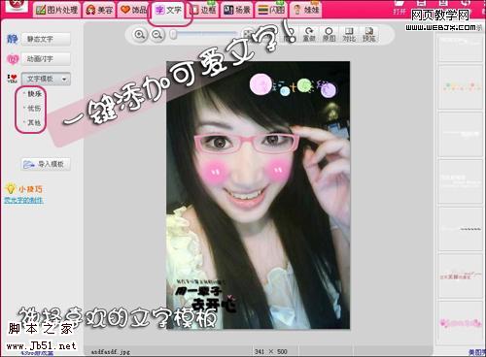The width and height of the screenshot is (486, 357).
Task: Click the zoom in magnifier icon
Action: pyautogui.click(x=140, y=34)
